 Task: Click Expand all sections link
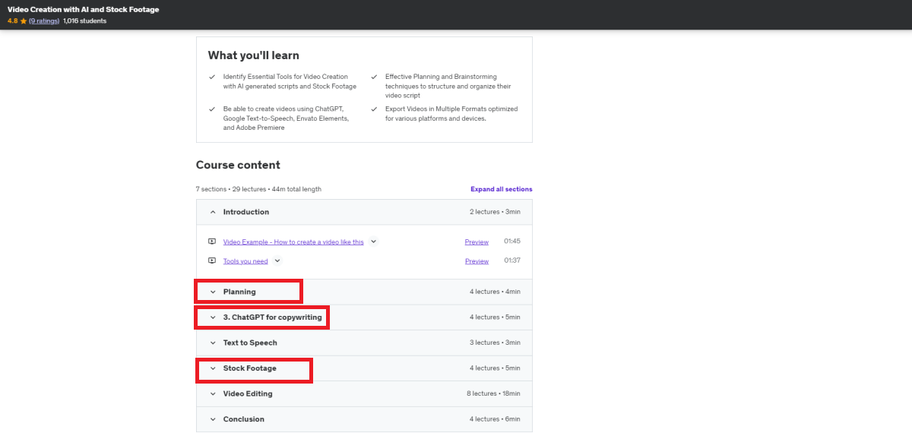pyautogui.click(x=502, y=189)
